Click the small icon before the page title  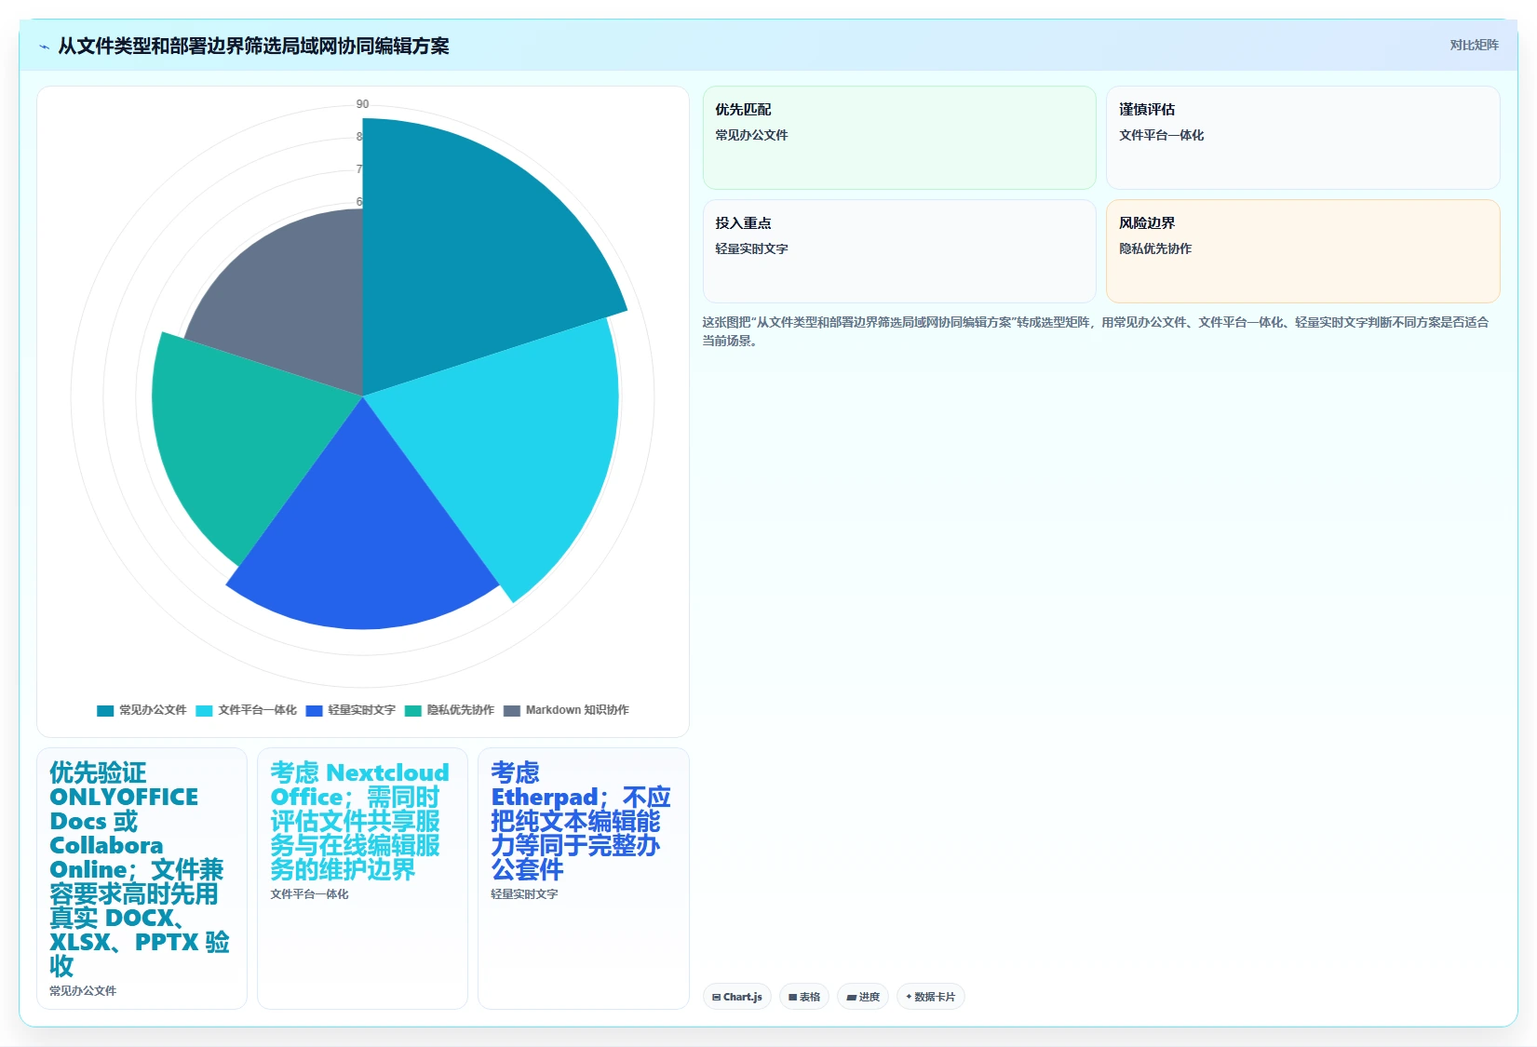44,47
